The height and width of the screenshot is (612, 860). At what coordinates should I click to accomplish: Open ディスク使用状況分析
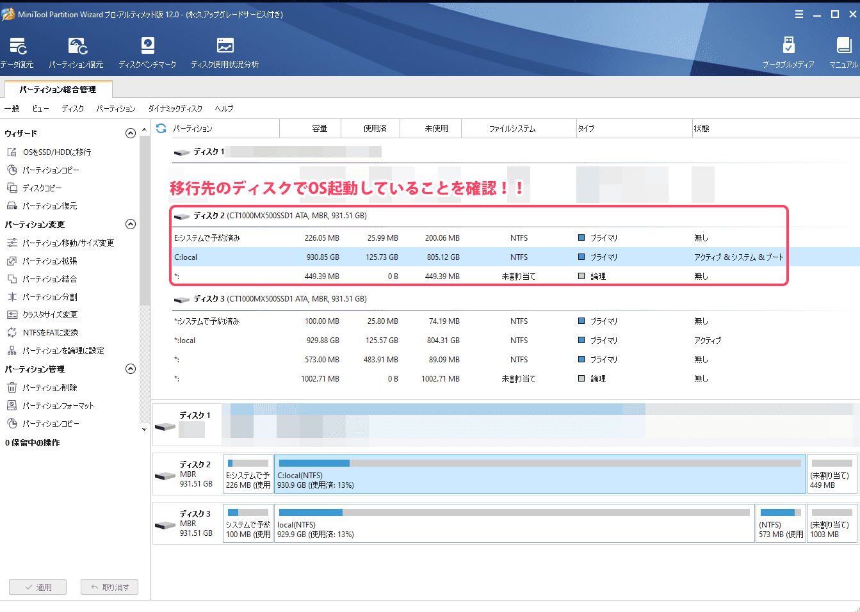[x=225, y=52]
